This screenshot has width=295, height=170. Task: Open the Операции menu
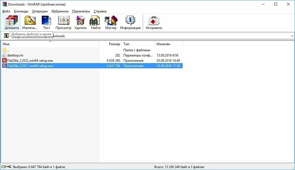click(40, 11)
